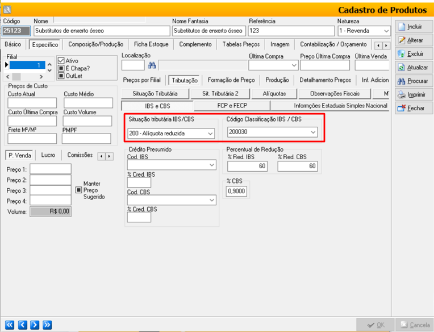The width and height of the screenshot is (434, 332).
Task: Click the Alterar edit icon button
Action: [x=402, y=40]
